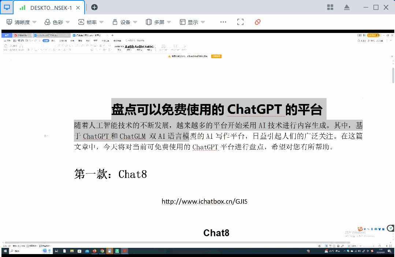Viewport: 395px width, 257px height.
Task: Open the 多屏 multi-screen dropdown
Action: click(159, 22)
